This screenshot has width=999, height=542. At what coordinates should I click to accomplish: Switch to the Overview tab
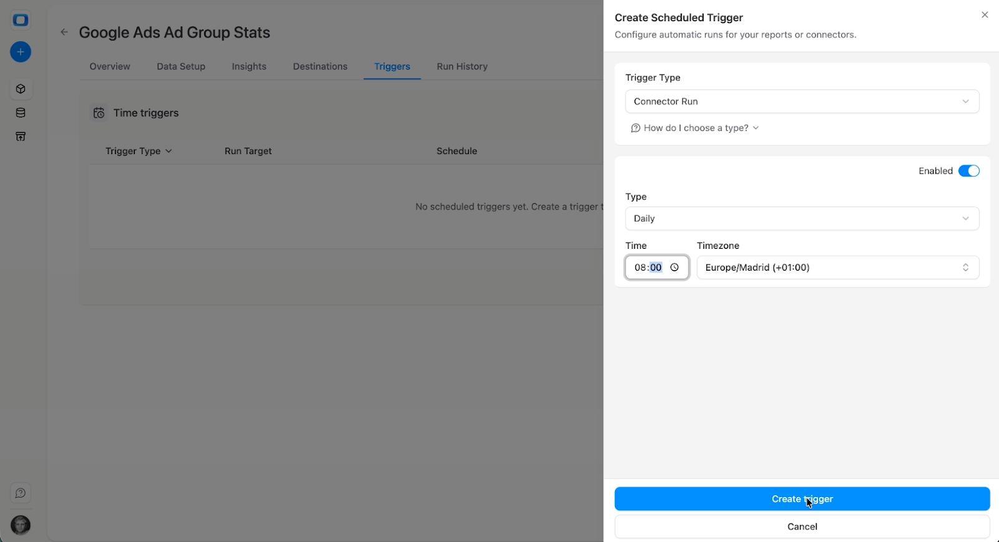tap(110, 67)
